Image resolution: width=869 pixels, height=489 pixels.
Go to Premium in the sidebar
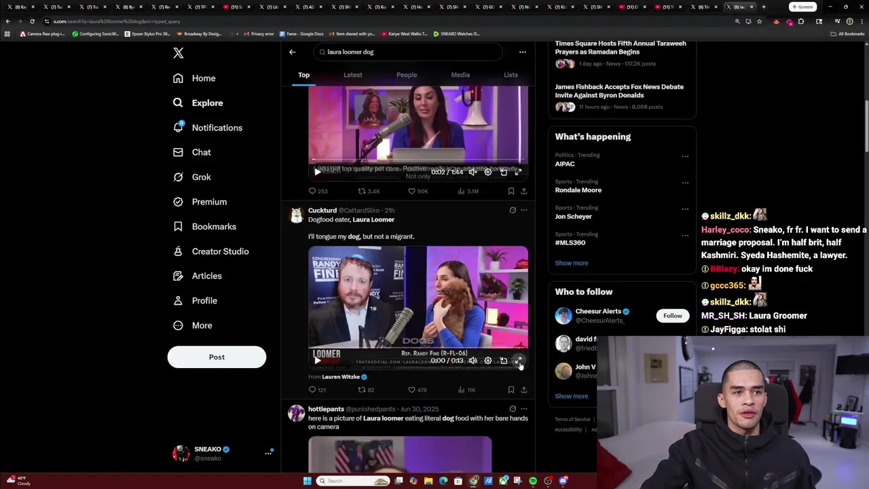200,202
